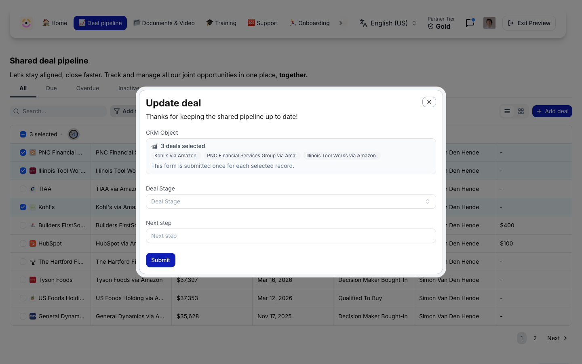This screenshot has height=364, width=582.
Task: Open the Onboarding navigation tab
Action: pos(310,23)
